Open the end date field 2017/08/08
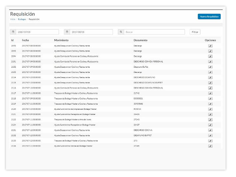 (x=91, y=32)
